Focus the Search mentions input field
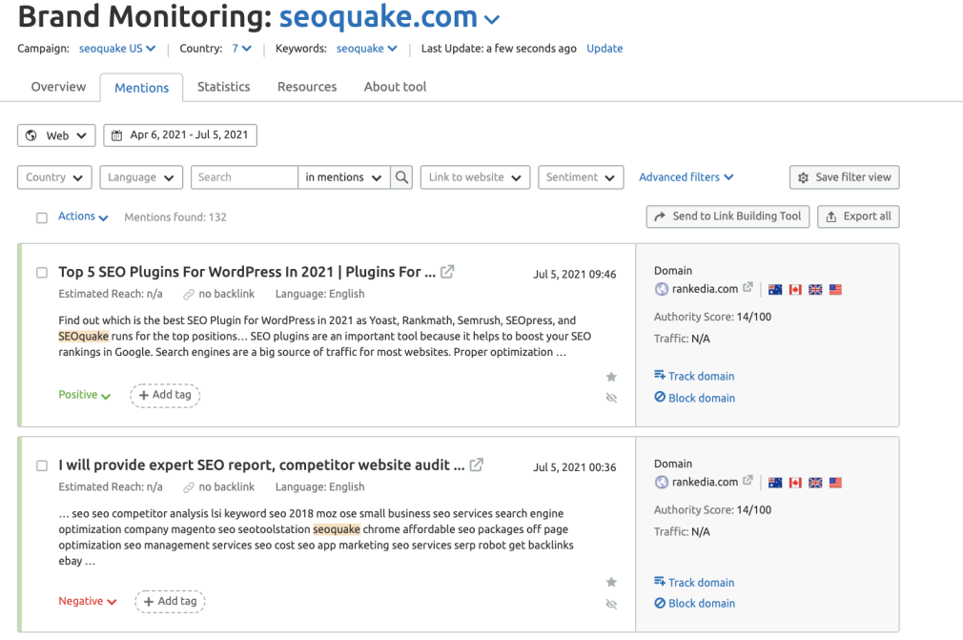The height and width of the screenshot is (640, 963). [244, 177]
